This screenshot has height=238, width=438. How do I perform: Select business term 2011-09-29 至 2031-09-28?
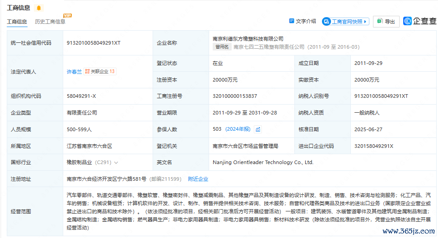[x=245, y=113]
